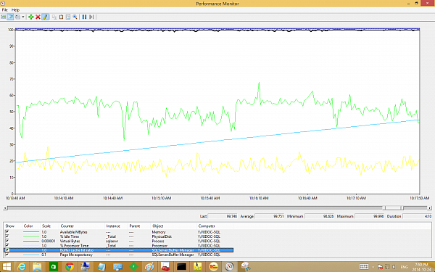Screen dimensions: 435x272
Task: Uncheck Show box for Available MBytes
Action: (7, 232)
